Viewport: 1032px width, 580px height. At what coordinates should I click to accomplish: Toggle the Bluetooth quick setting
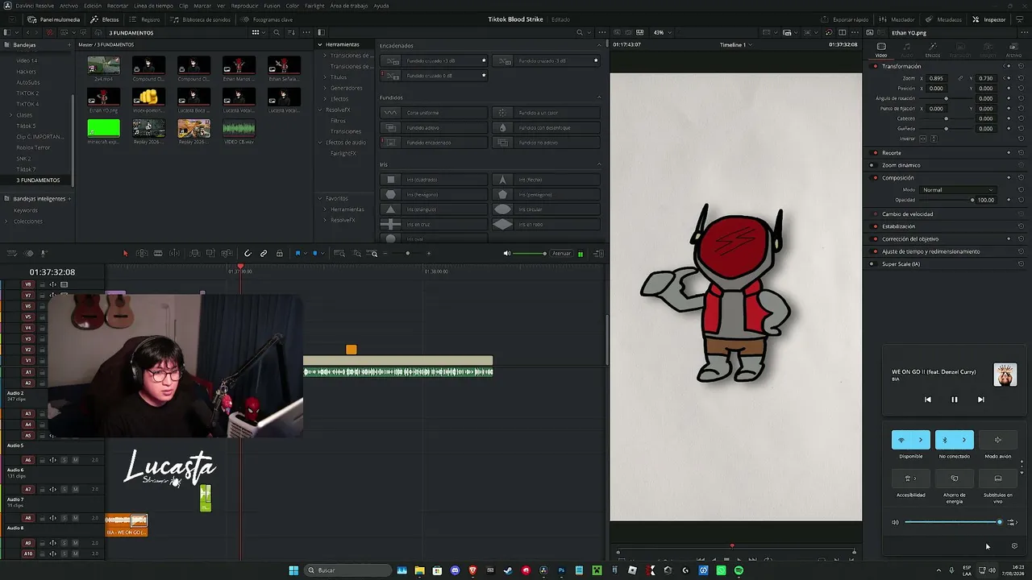tap(945, 440)
